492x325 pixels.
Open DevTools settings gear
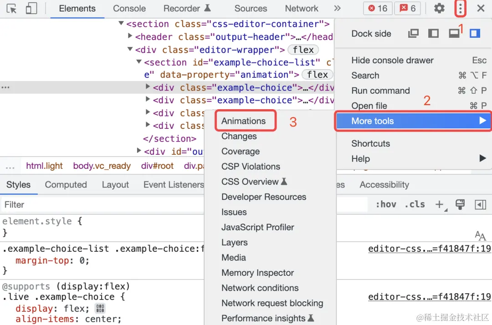pos(439,9)
